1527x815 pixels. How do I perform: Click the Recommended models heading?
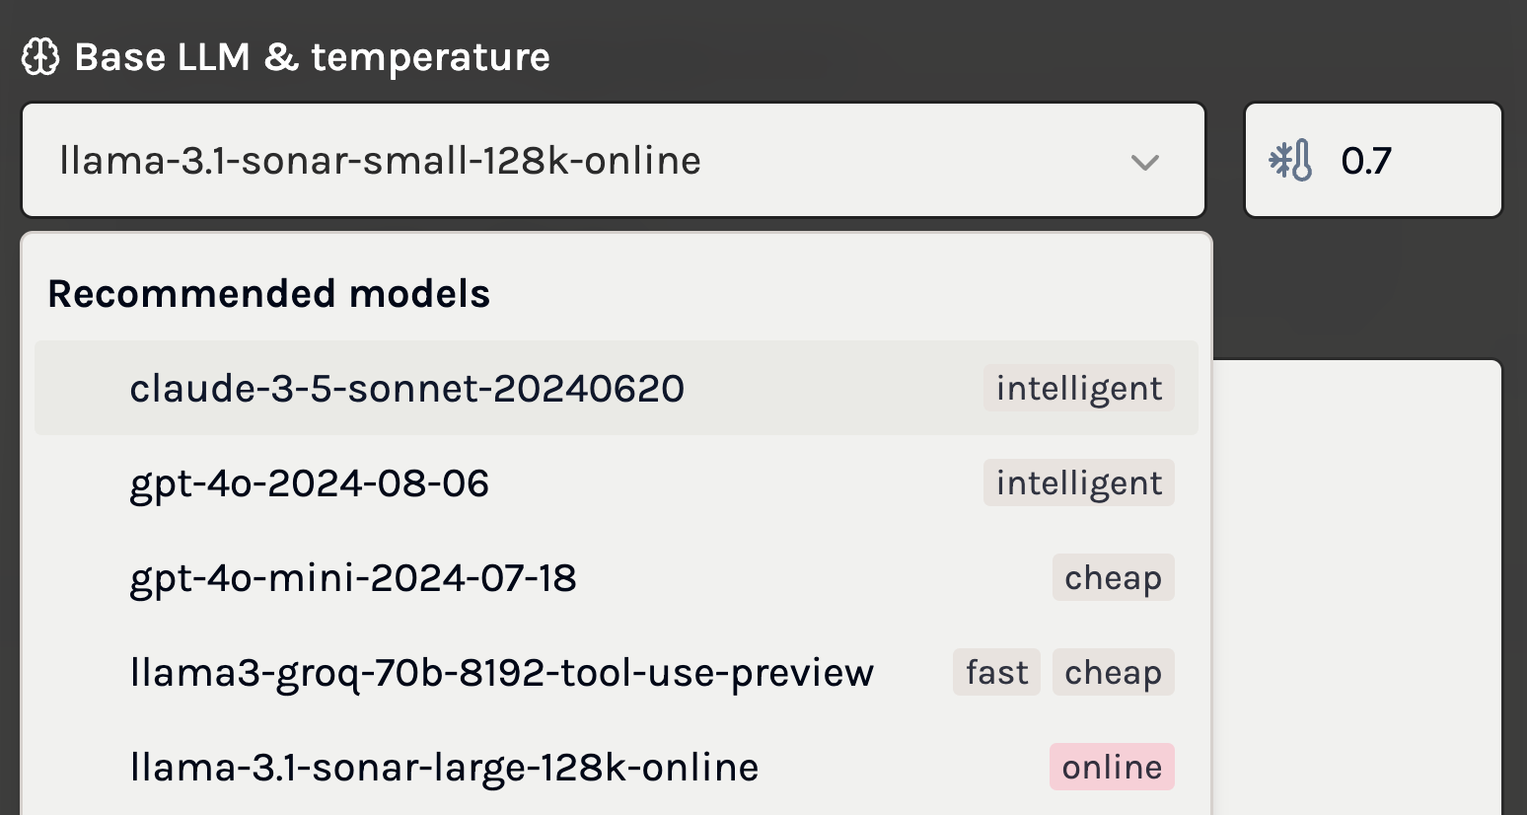(268, 294)
